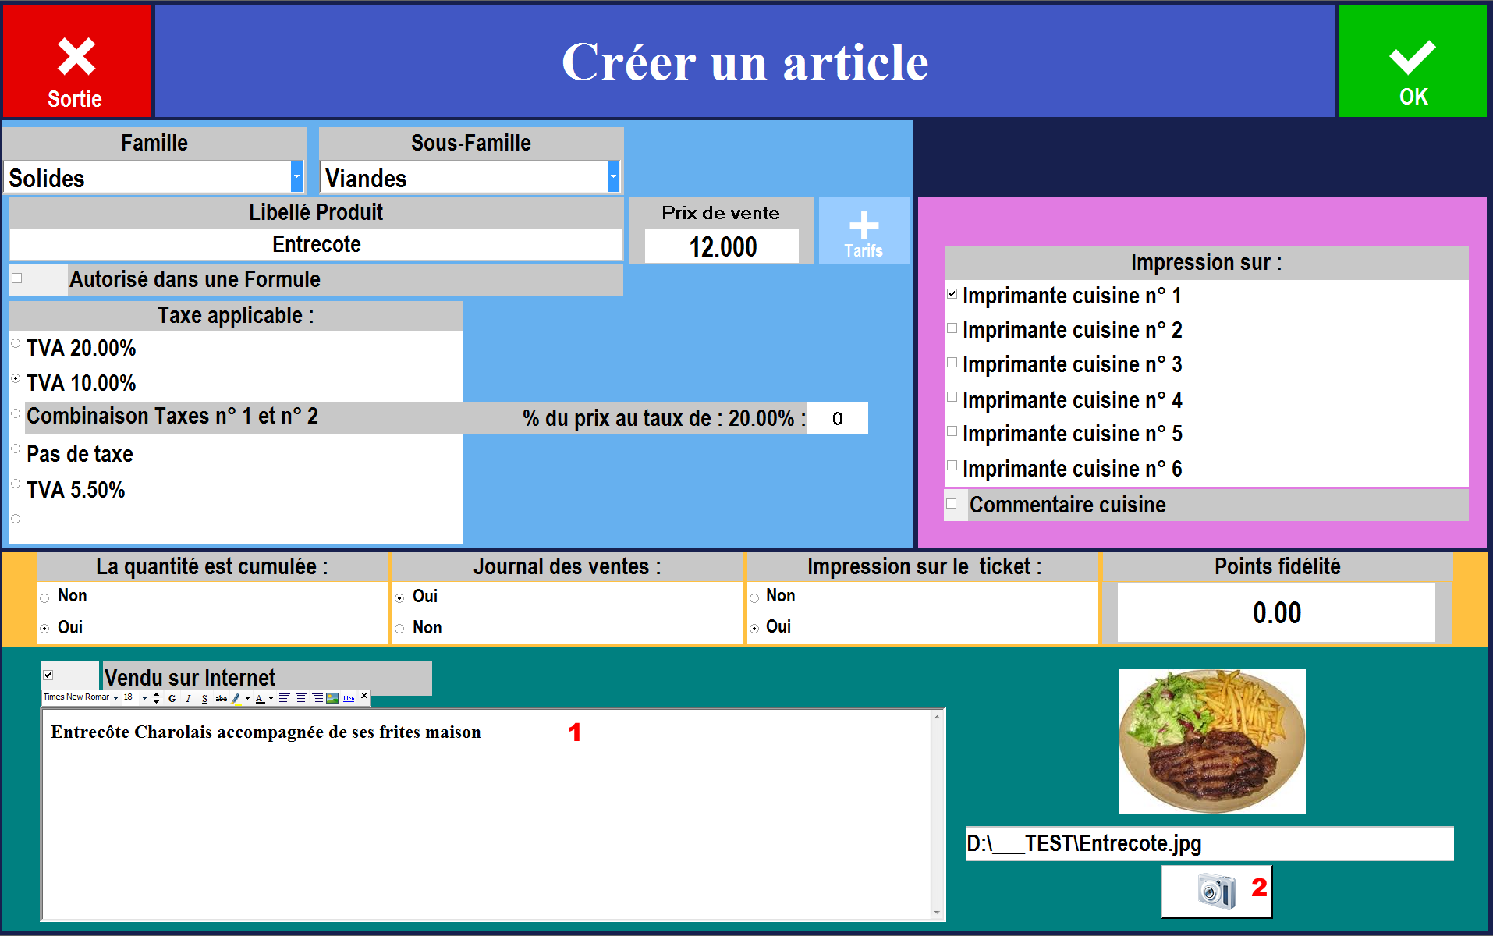The height and width of the screenshot is (936, 1493).
Task: Click the Entrecote steak photo thumbnail
Action: click(1211, 741)
